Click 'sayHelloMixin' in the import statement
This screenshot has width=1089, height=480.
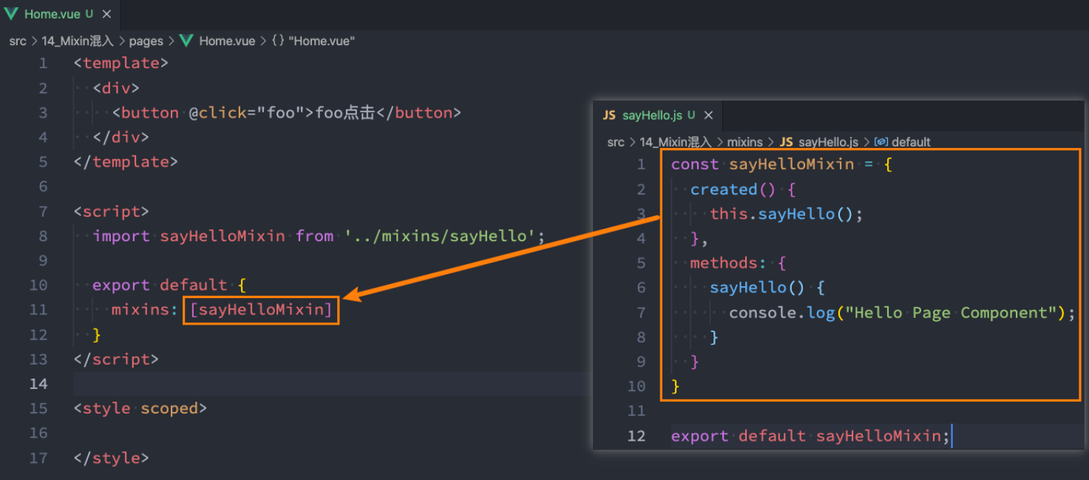(223, 236)
